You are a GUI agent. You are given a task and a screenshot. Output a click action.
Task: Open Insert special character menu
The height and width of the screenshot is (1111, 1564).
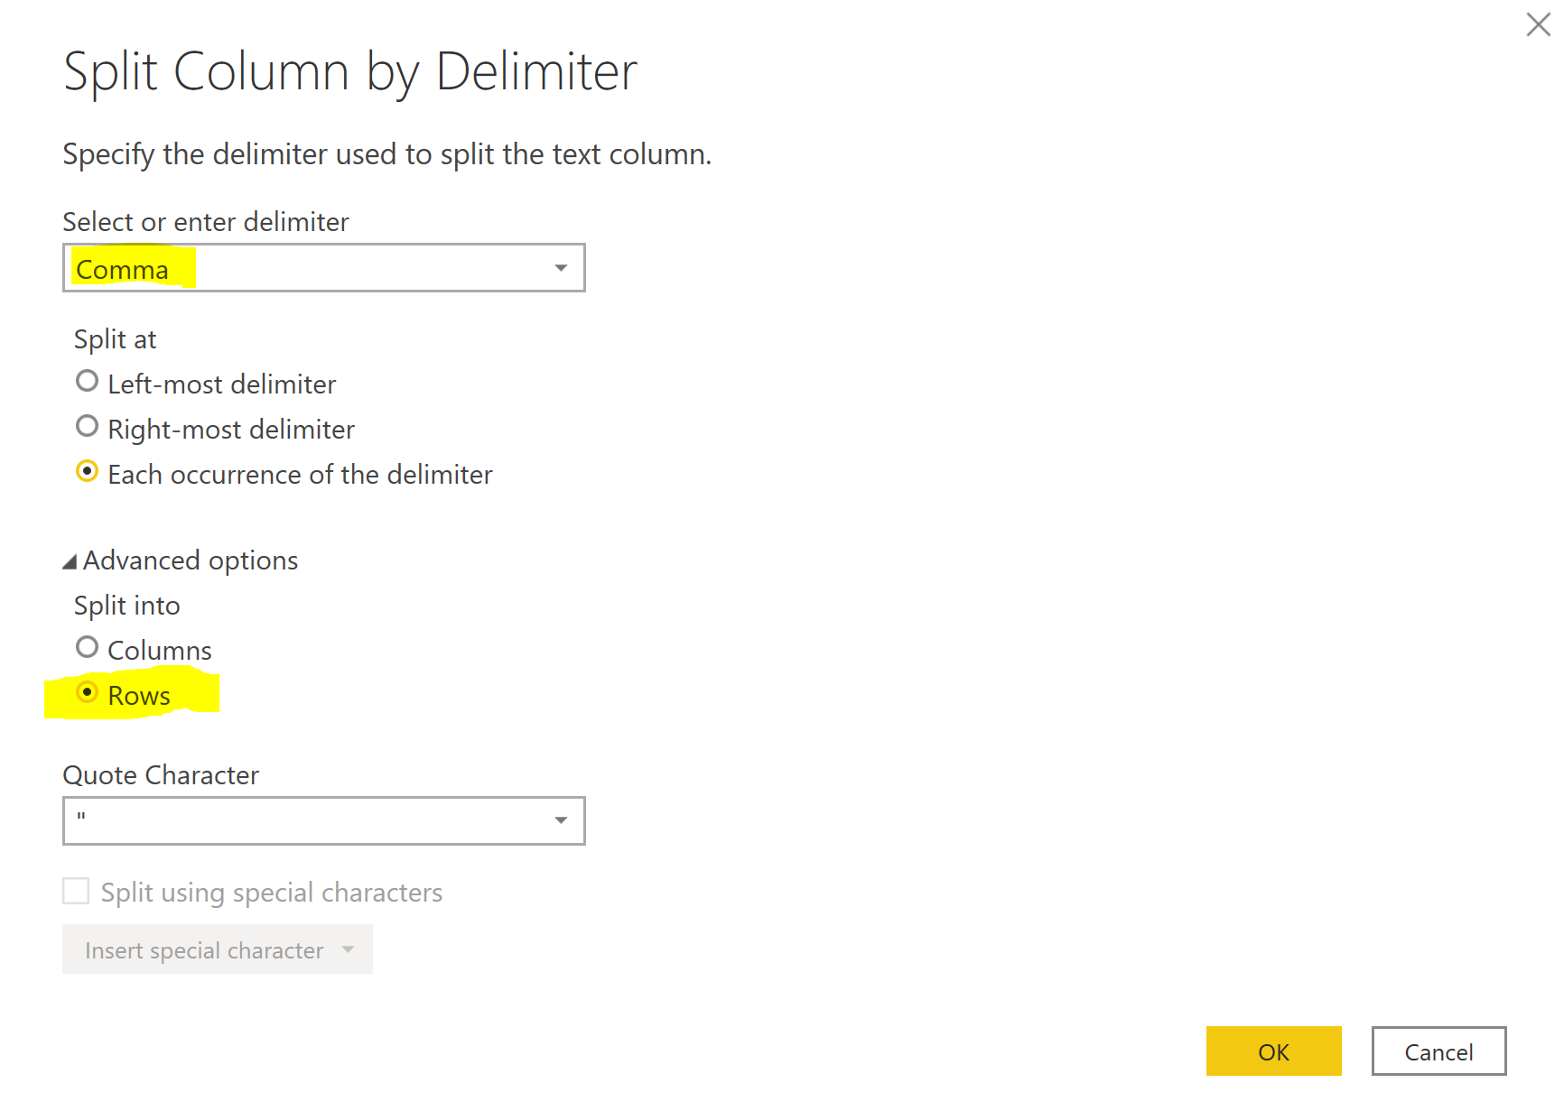click(204, 949)
